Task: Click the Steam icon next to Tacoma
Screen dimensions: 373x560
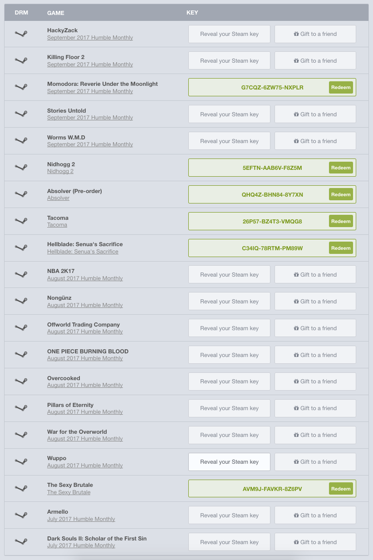Action: pos(21,221)
